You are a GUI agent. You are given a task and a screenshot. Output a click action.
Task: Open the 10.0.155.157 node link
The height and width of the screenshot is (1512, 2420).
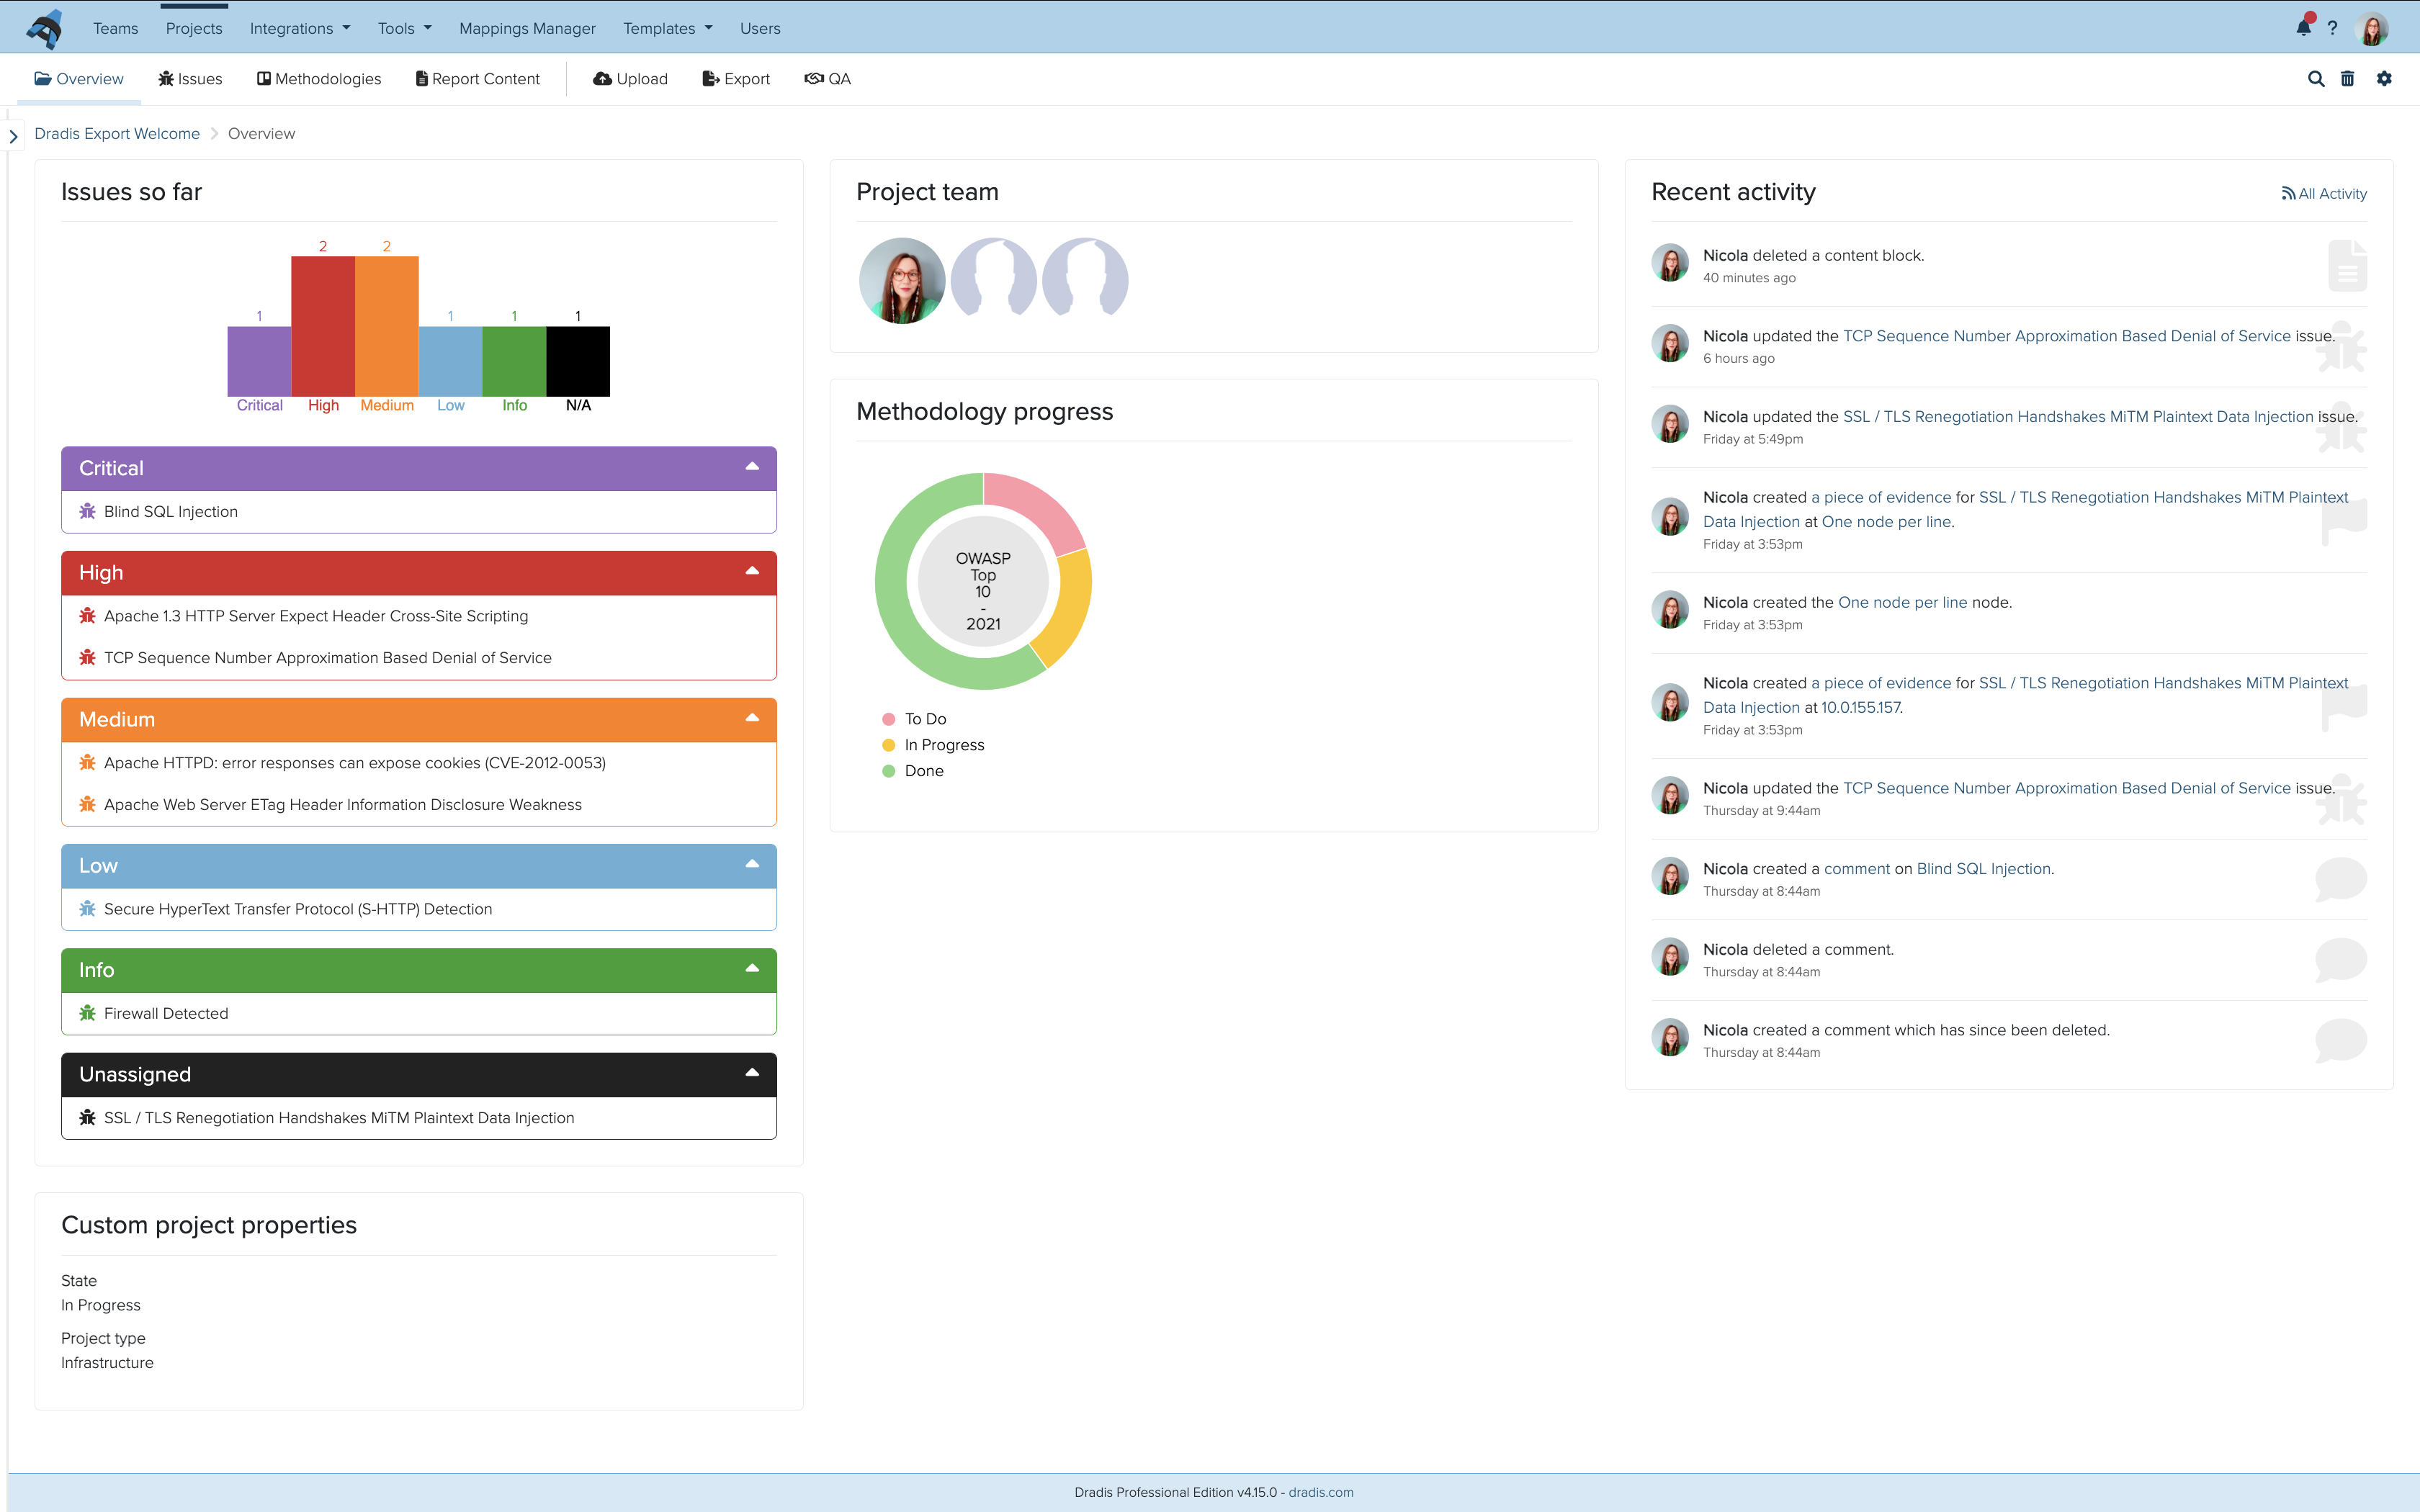[x=1860, y=707]
